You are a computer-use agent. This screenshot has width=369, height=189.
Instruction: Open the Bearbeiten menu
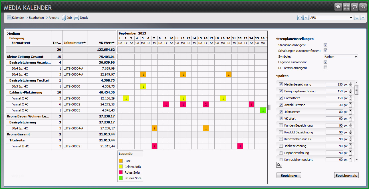[x=36, y=18]
